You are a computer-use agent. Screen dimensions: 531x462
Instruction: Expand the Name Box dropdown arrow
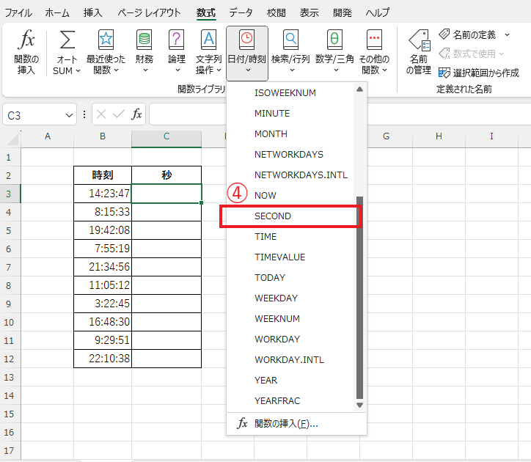(x=69, y=115)
